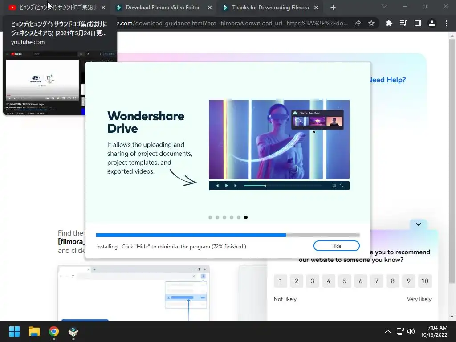Open Chrome from the taskbar
This screenshot has height=342, width=456.
coord(54,331)
